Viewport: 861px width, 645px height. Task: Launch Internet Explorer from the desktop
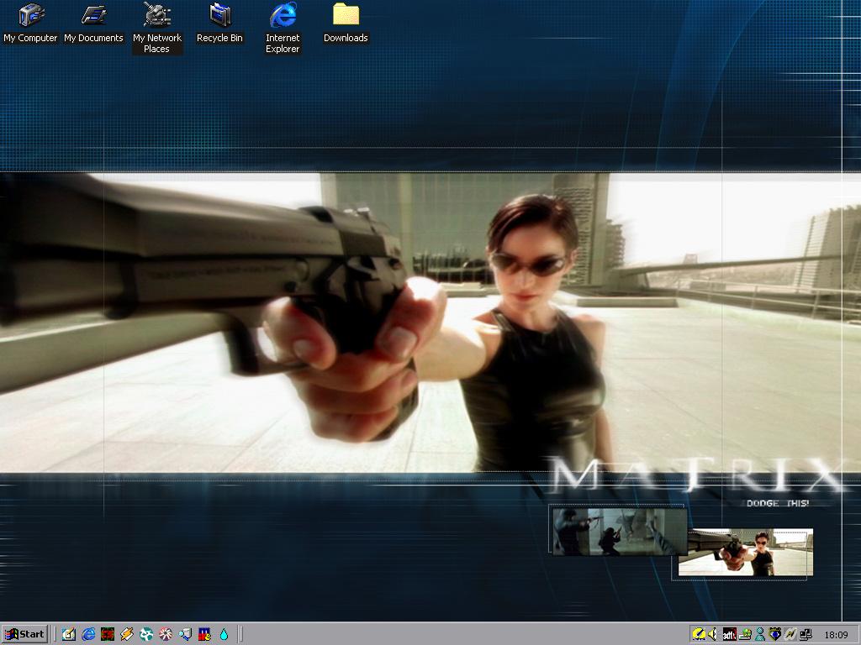click(283, 15)
